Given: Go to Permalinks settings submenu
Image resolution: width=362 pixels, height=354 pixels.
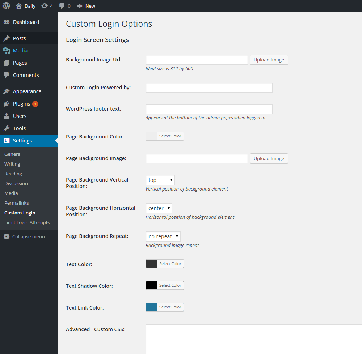Looking at the screenshot, I should [16, 203].
